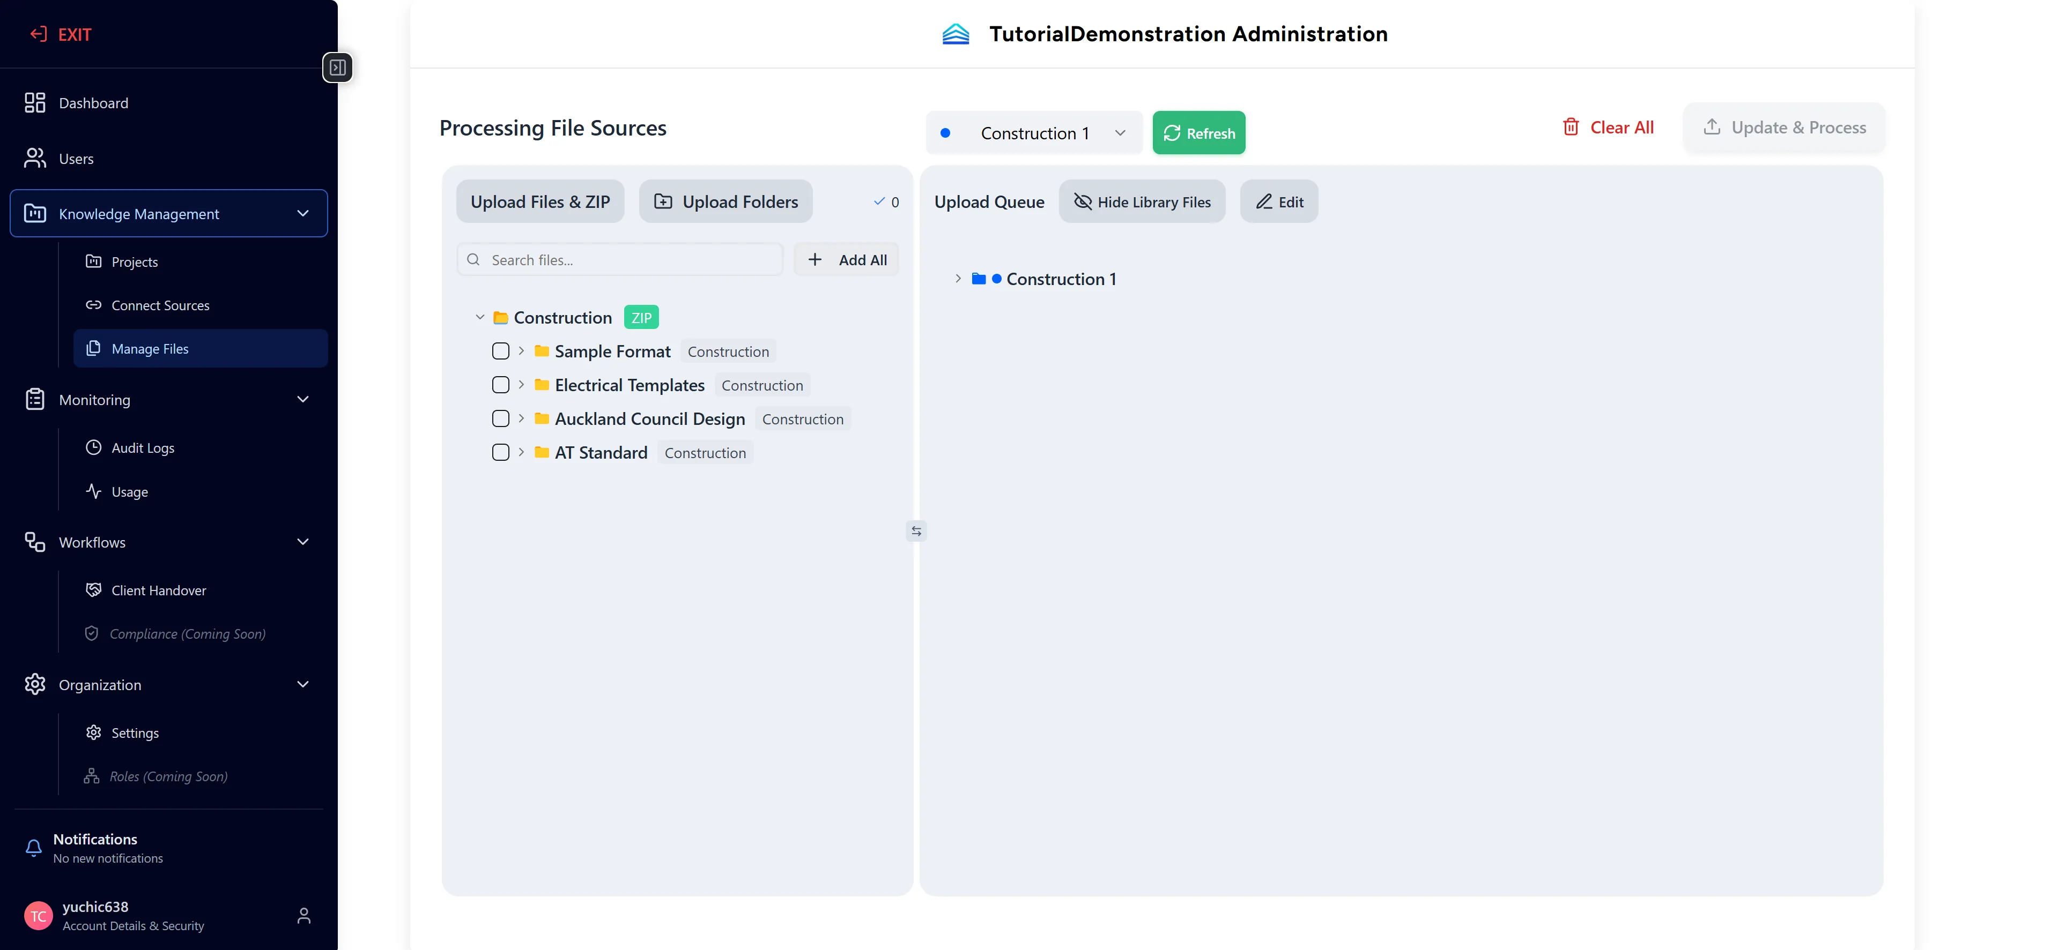Expand the AT Standard folder arrow

(x=521, y=452)
